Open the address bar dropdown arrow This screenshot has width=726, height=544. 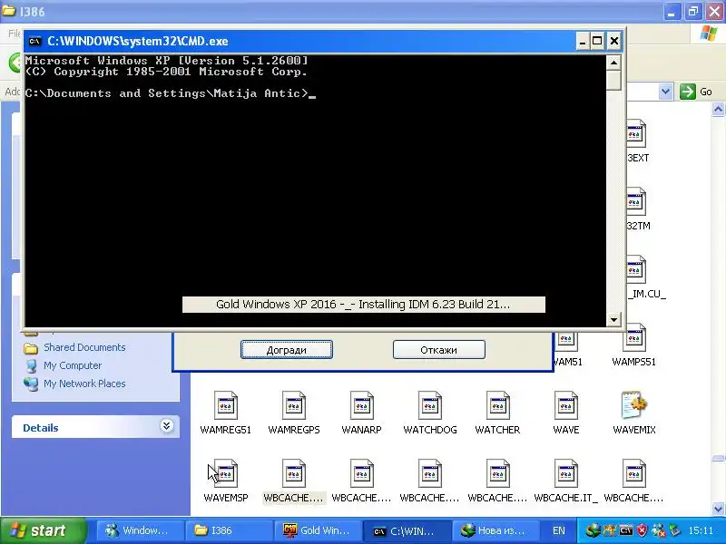[665, 92]
